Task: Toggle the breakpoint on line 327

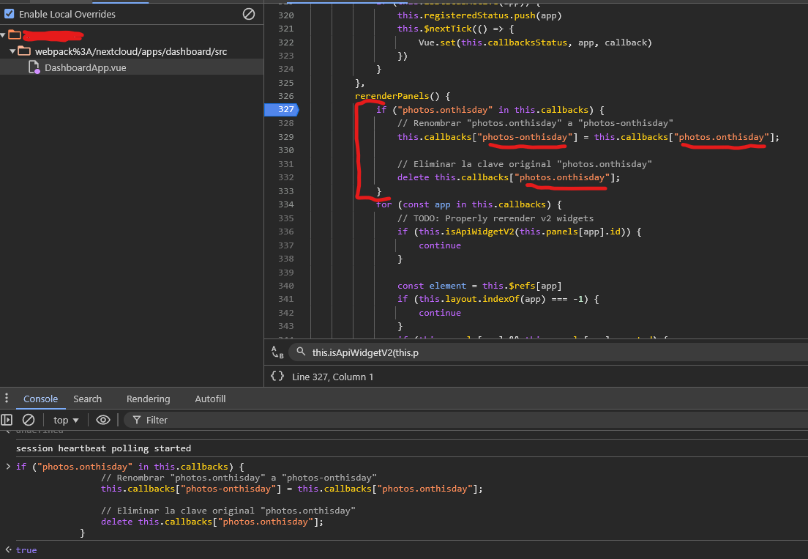Action: click(x=285, y=110)
